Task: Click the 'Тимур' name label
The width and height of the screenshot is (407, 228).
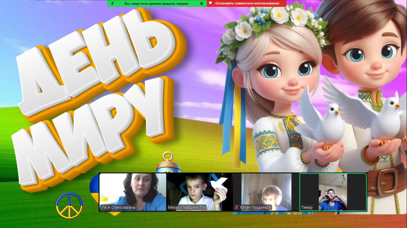Action: click(307, 207)
